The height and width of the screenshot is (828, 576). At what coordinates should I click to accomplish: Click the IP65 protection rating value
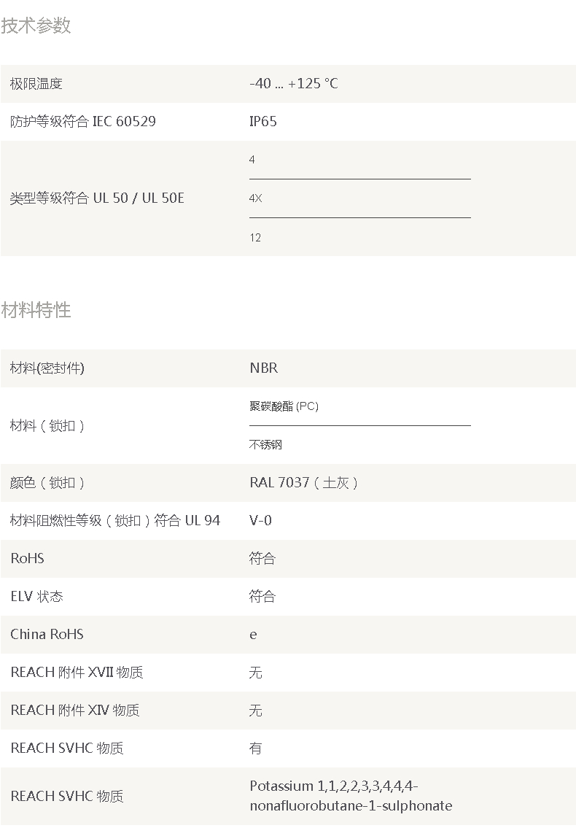(263, 121)
